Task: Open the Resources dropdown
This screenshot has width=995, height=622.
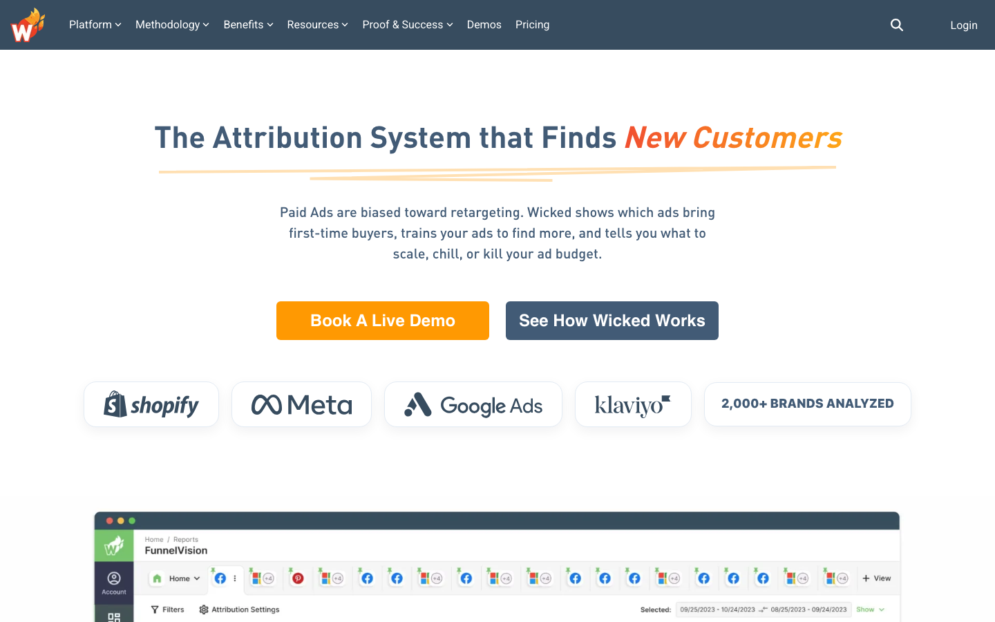Action: [317, 25]
